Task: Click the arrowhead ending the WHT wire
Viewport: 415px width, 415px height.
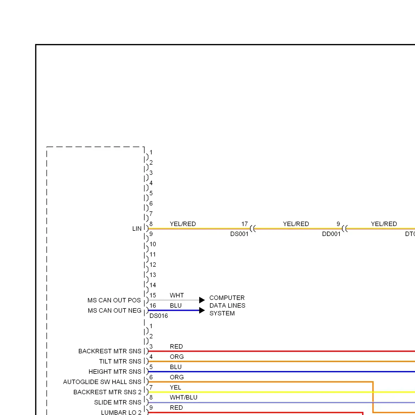Action: point(202,300)
